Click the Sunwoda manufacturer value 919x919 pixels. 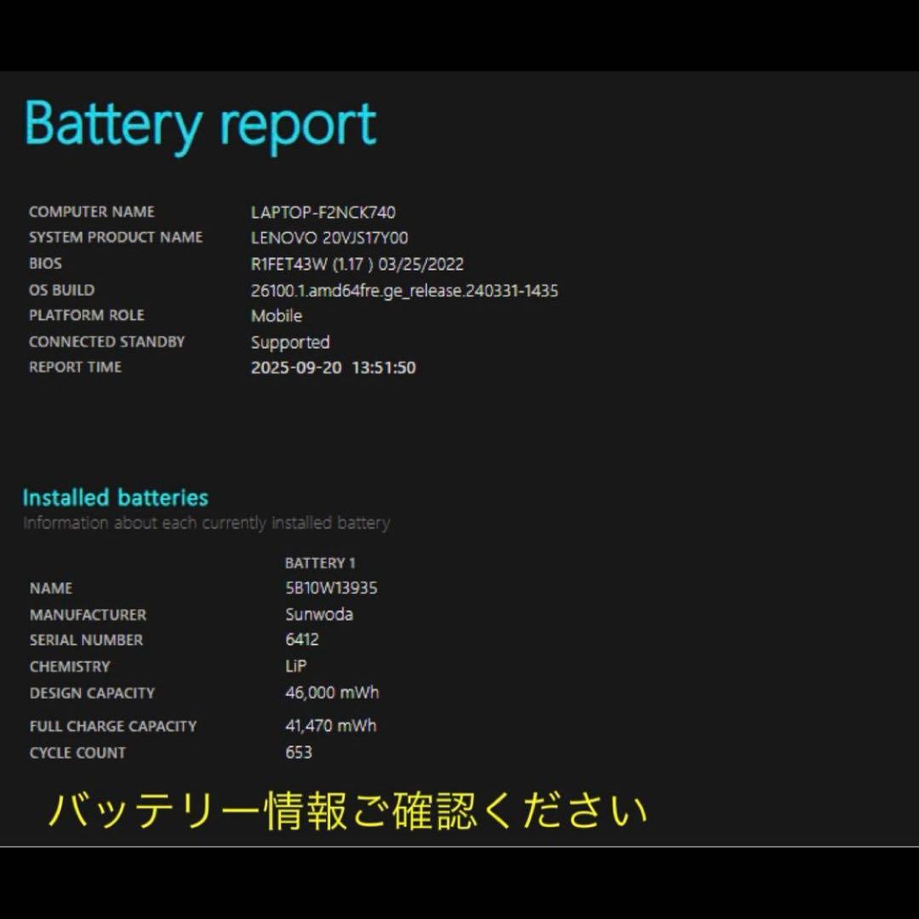click(319, 614)
